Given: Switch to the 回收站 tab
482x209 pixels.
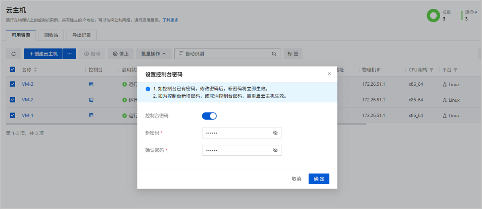Looking at the screenshot, I should pos(51,35).
